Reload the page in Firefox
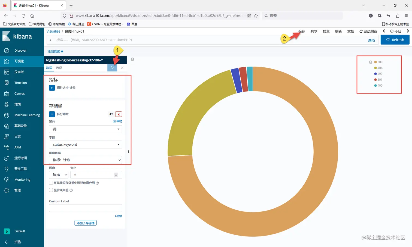This screenshot has width=412, height=247. pyautogui.click(x=23, y=16)
